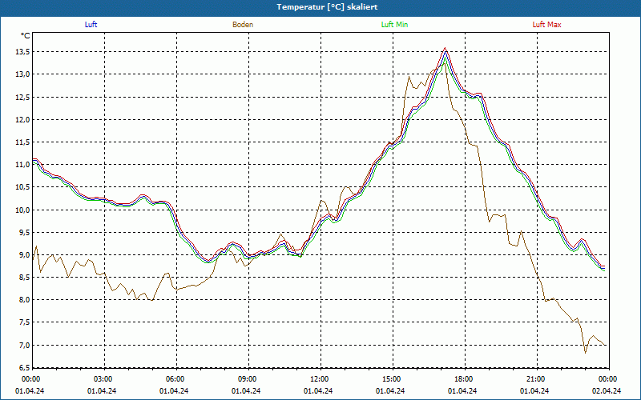Click the Boden curve minimum near 23:00
Viewport: 641px width, 400px height.
pos(585,353)
